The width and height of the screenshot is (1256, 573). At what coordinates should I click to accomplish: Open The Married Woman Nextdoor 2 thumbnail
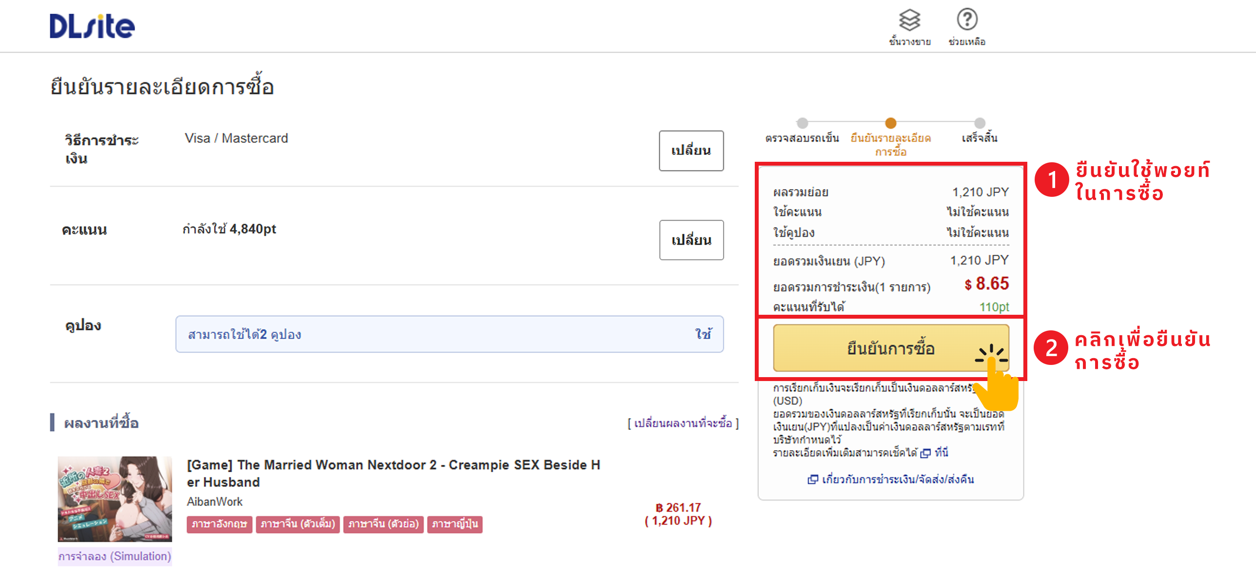tap(115, 498)
